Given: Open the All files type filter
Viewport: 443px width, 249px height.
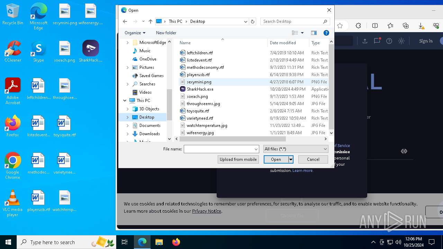Looking at the screenshot, I should tap(296, 149).
